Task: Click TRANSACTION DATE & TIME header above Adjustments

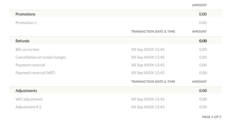Action: 153,82
